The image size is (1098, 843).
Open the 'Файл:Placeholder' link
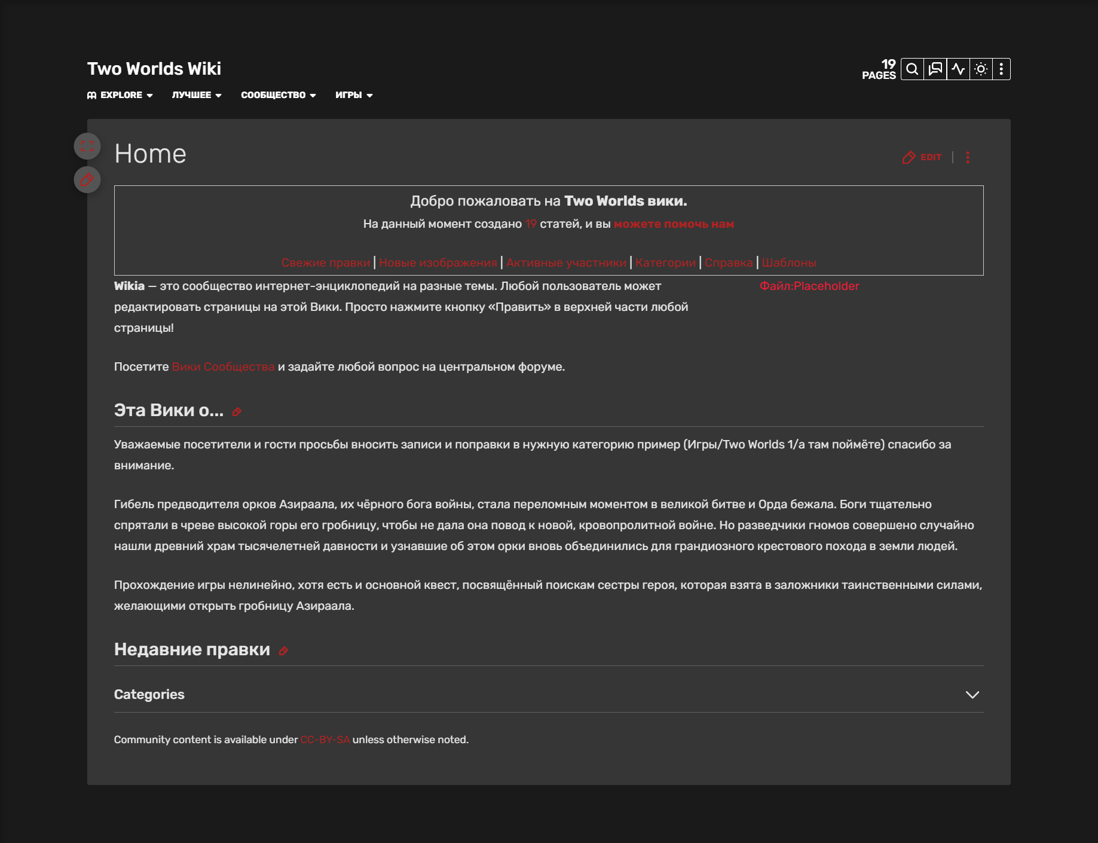[x=809, y=286]
